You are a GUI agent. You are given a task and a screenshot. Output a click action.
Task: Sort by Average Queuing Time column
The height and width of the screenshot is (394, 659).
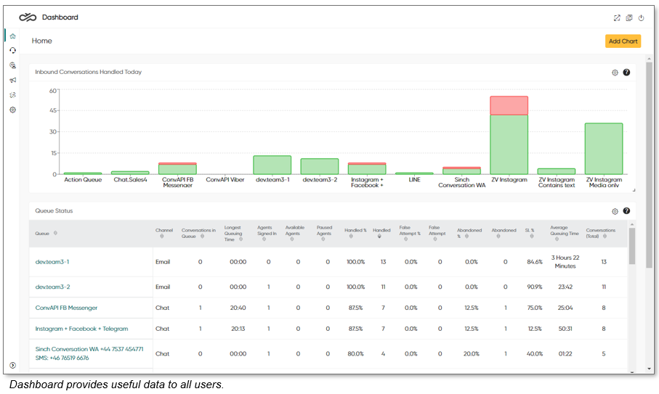coord(557,239)
